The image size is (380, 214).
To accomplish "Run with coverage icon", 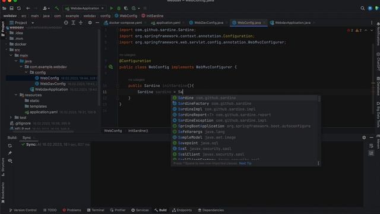I will tap(126, 8).
